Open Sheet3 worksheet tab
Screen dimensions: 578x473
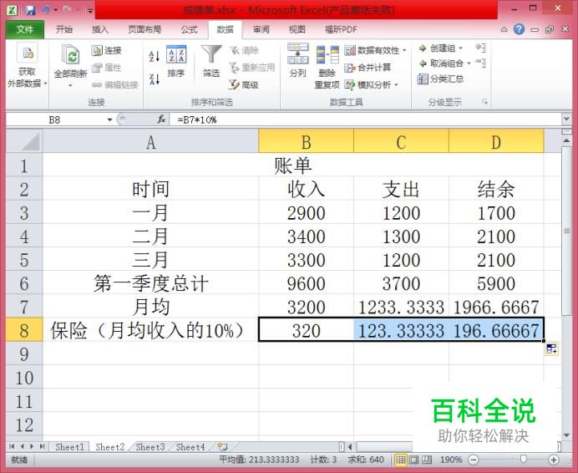click(150, 447)
